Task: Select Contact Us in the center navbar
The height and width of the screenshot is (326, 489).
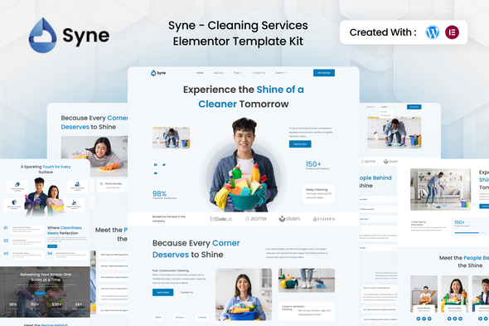Action: 259,73
